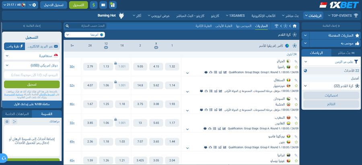Pin the الجزائر match

296,62
